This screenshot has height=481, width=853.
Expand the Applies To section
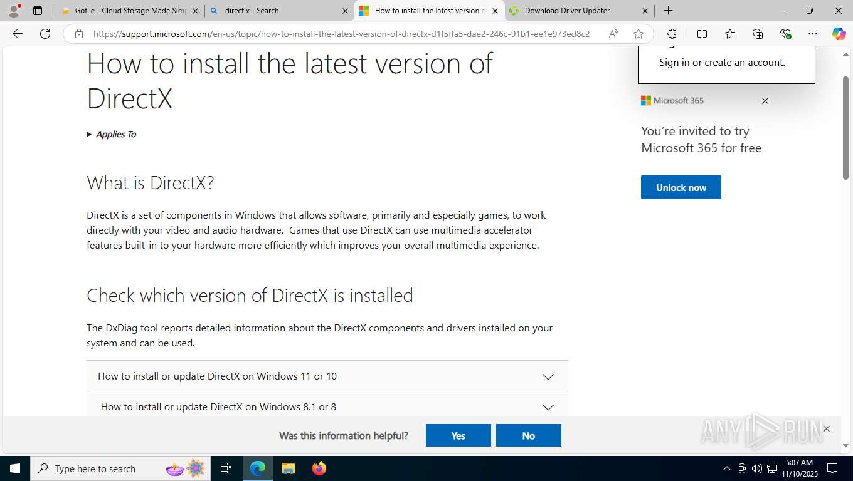click(x=111, y=134)
